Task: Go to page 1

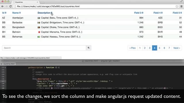Action: [x=140, y=48]
